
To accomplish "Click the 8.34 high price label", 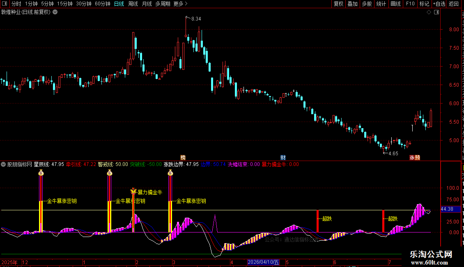I will [196, 19].
